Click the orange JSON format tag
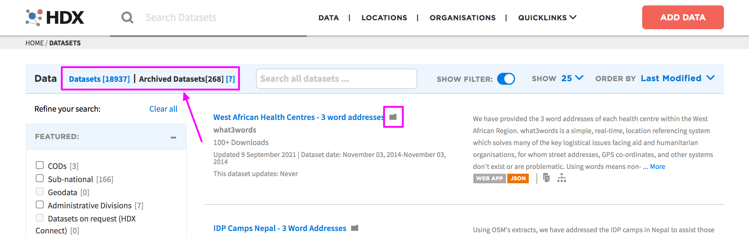The height and width of the screenshot is (237, 749). click(518, 178)
